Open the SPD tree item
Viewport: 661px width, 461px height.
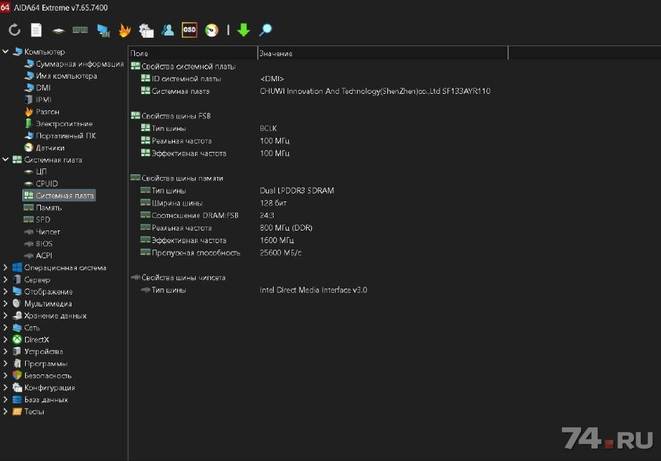point(42,219)
